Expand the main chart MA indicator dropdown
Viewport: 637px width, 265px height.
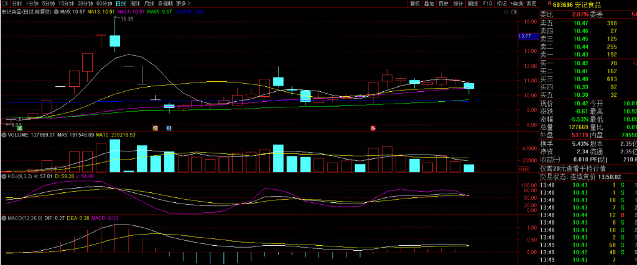click(57, 12)
